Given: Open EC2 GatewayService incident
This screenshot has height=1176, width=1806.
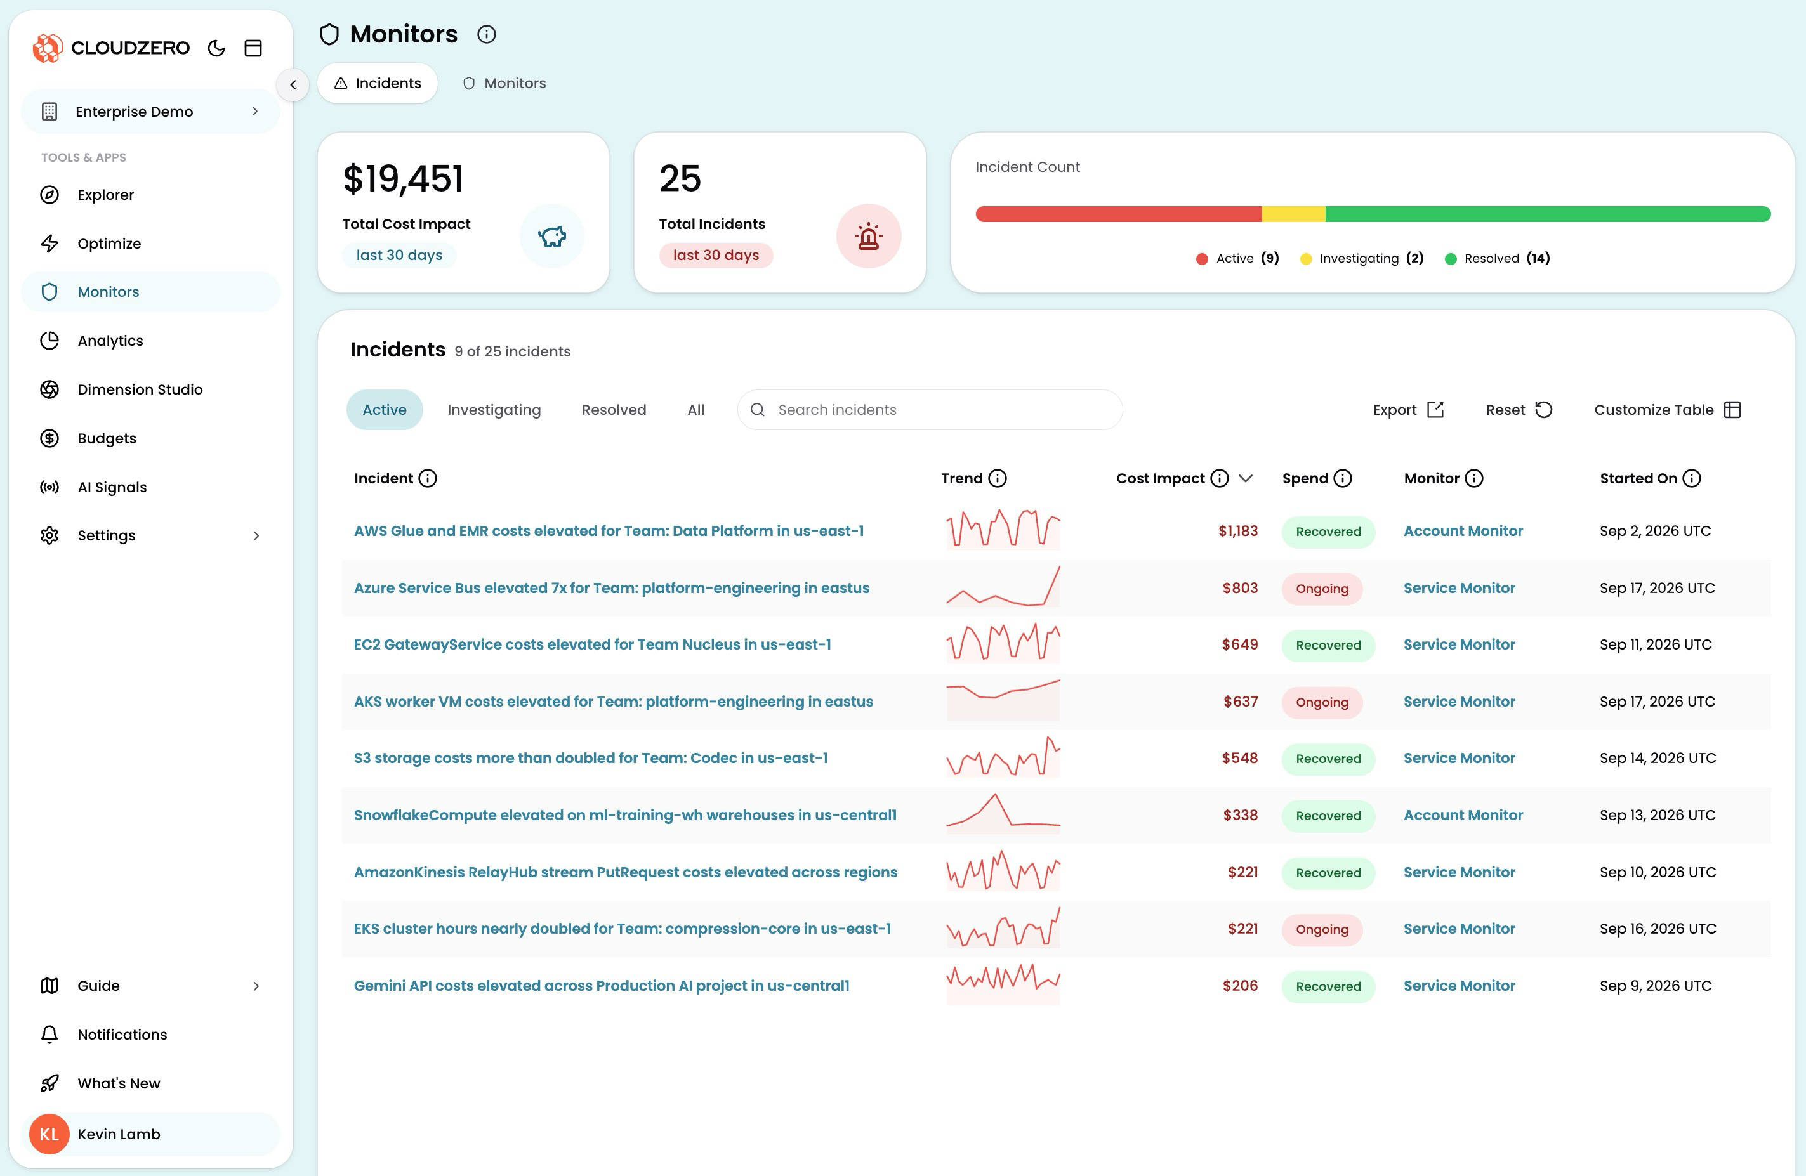Looking at the screenshot, I should [592, 644].
